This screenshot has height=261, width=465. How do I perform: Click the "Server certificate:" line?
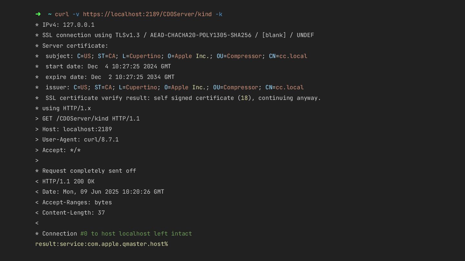point(75,46)
